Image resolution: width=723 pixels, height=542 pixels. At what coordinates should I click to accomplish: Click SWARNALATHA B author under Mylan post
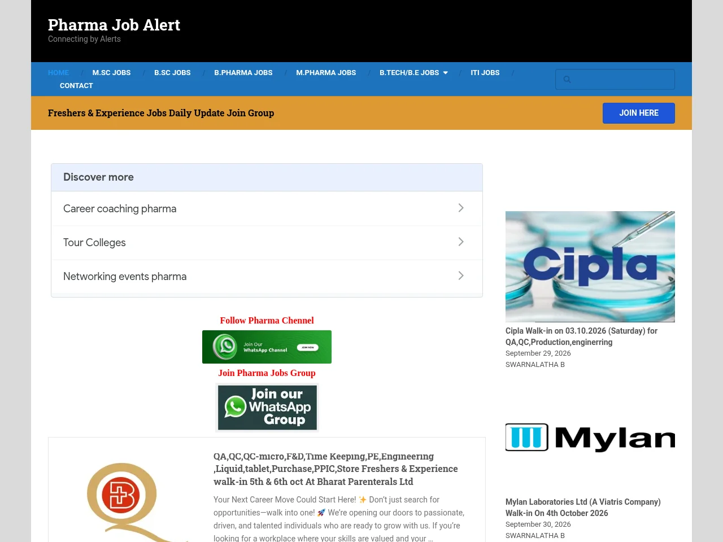(535, 536)
